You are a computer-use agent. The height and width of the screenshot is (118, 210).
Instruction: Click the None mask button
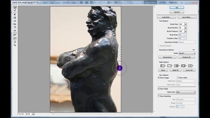click(163, 70)
